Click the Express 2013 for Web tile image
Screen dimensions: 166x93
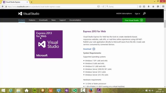point(49,44)
